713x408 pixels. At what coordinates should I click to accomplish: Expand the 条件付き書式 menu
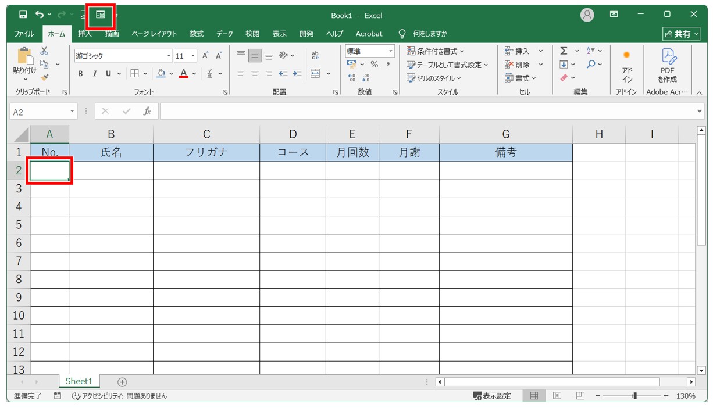pos(435,51)
